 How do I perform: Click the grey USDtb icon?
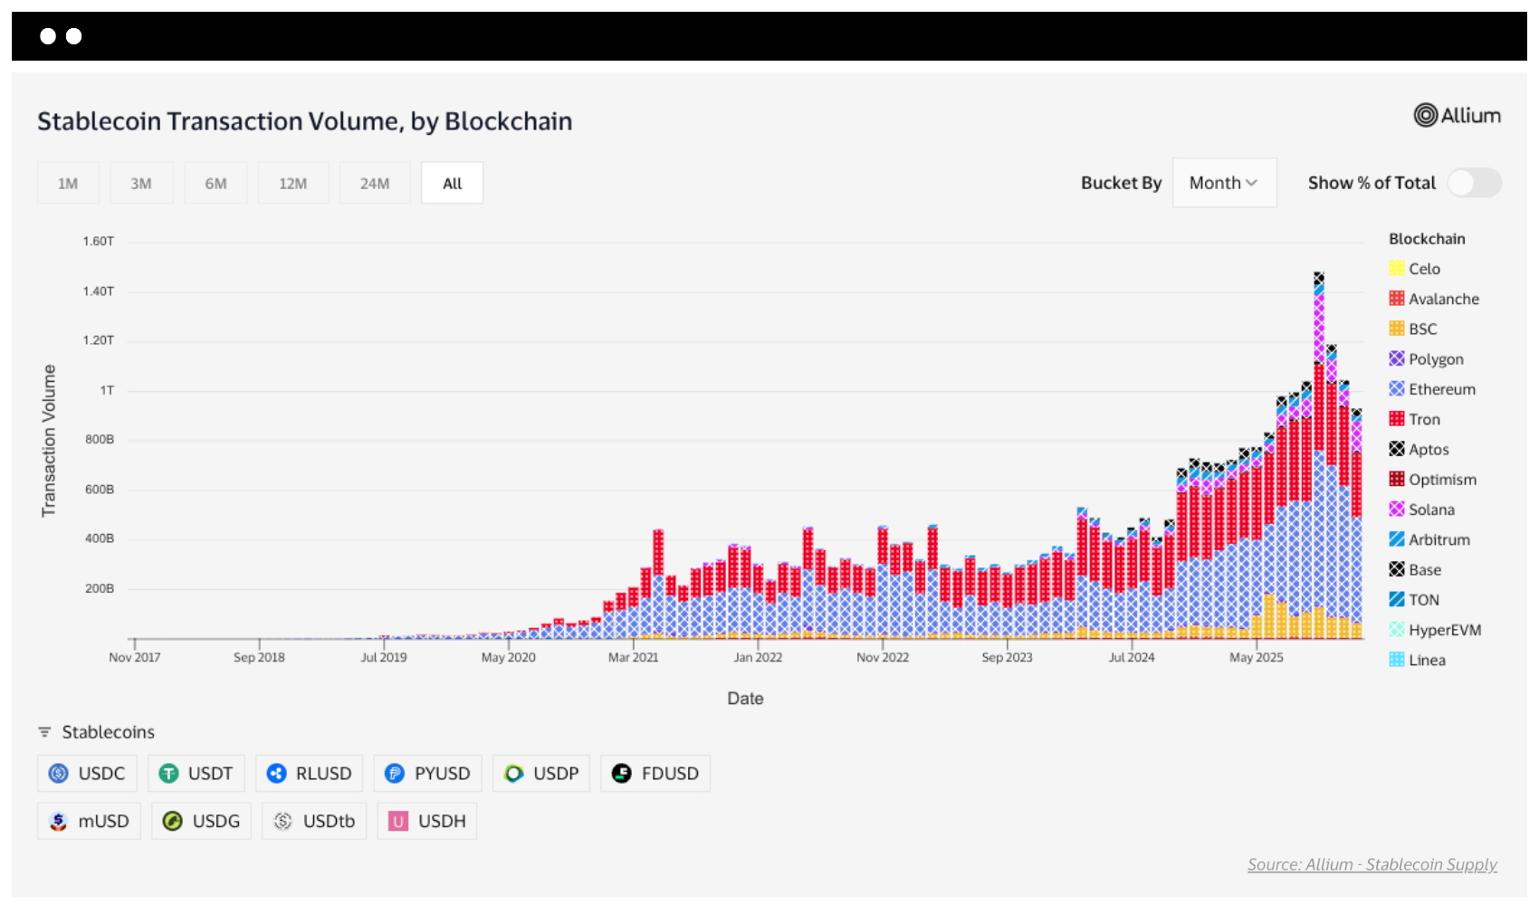click(283, 821)
